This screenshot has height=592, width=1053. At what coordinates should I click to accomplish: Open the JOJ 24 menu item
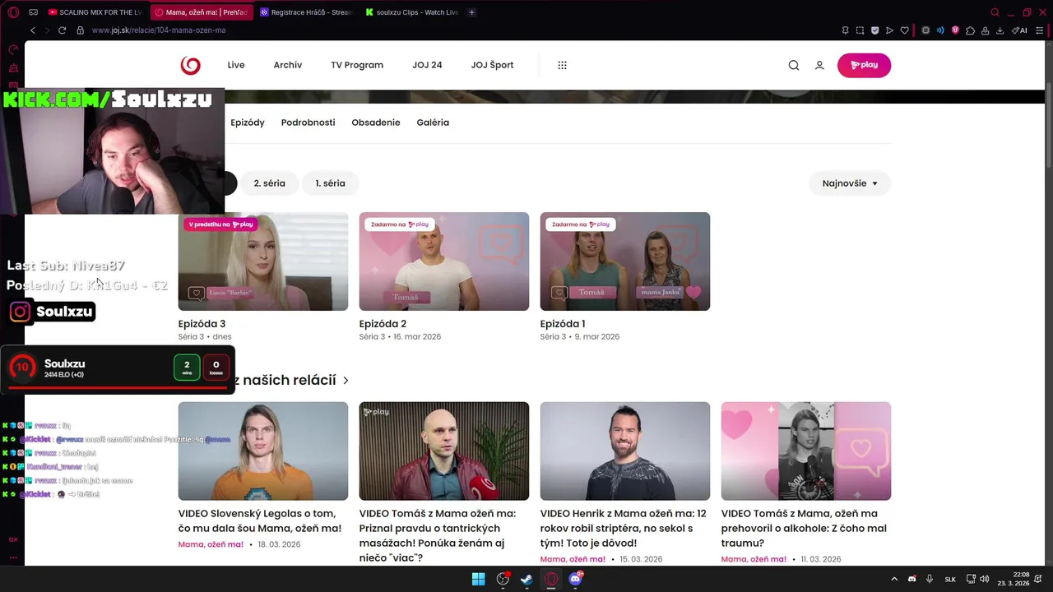[x=427, y=65]
